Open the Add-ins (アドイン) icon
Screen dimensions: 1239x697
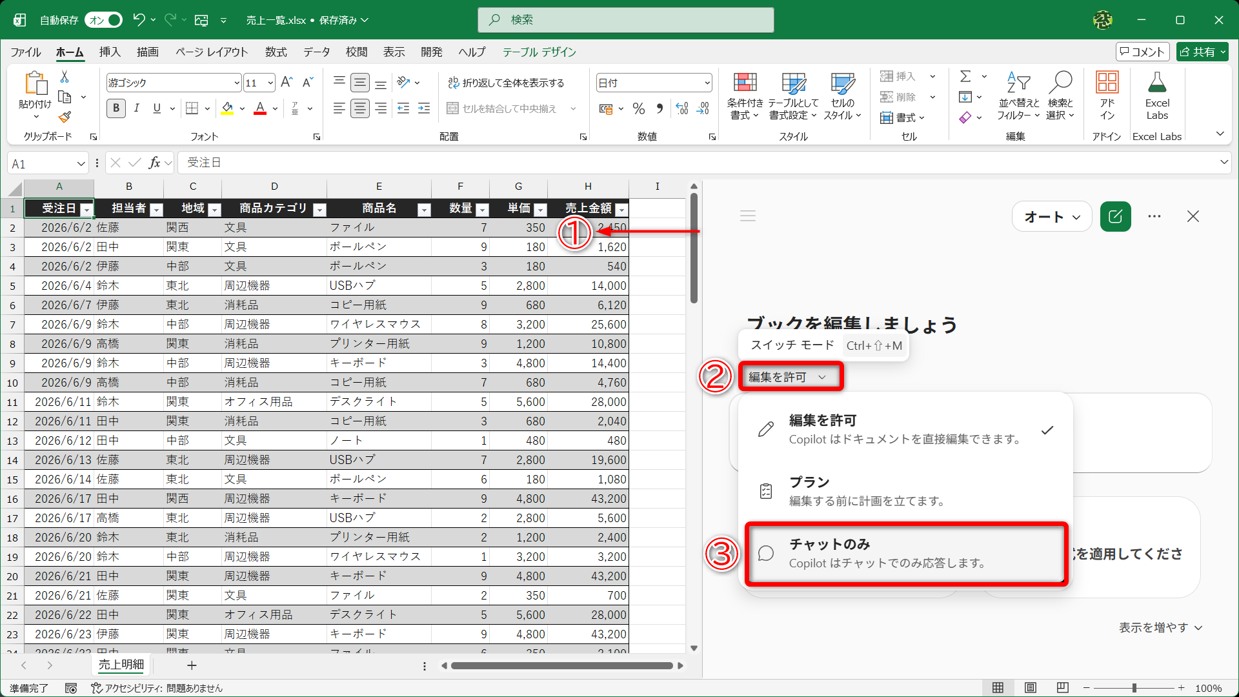coord(1107,96)
